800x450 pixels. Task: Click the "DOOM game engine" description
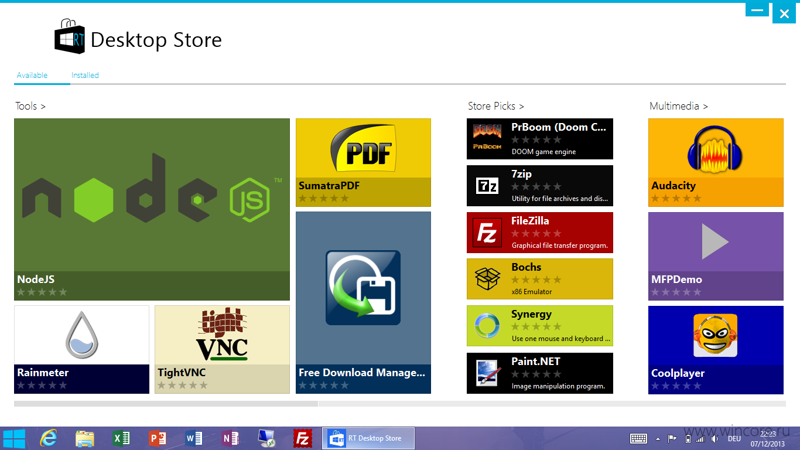tap(543, 152)
